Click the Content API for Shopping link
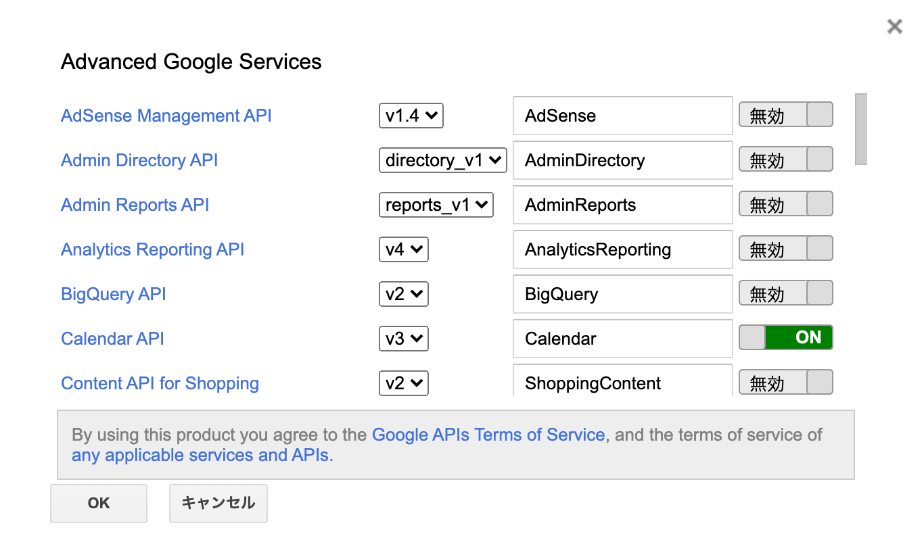Viewport: 924px width, 538px height. click(160, 383)
